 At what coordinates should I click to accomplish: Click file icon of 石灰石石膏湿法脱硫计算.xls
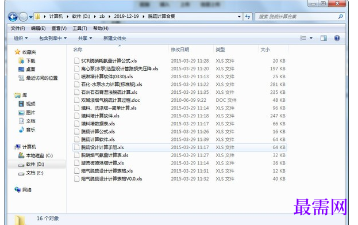click(77, 92)
